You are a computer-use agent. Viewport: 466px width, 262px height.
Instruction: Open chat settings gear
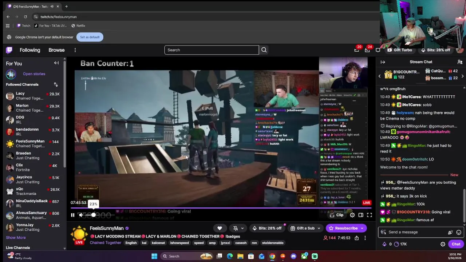(x=443, y=244)
